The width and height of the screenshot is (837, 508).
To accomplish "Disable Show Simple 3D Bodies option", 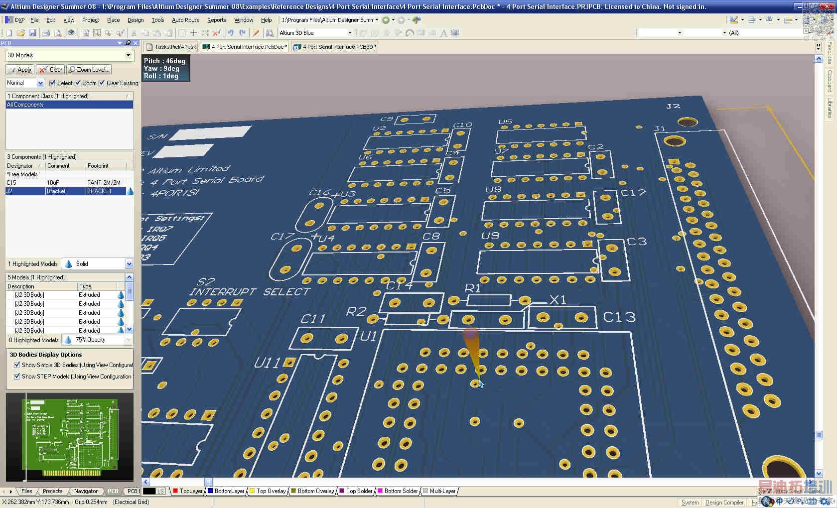I will 17,365.
